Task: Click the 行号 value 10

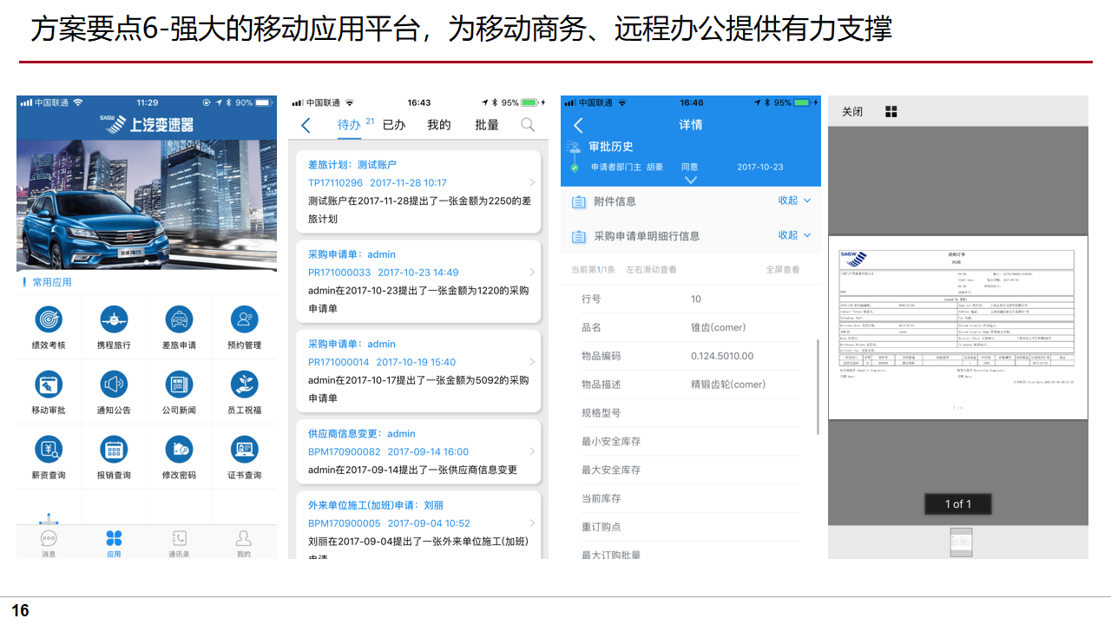Action: 696,299
